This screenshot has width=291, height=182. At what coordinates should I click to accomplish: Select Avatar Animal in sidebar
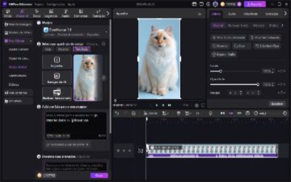pyautogui.click(x=18, y=67)
